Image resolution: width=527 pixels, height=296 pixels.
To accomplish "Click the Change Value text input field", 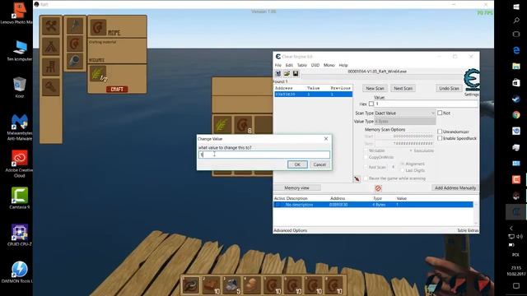I will (x=264, y=155).
